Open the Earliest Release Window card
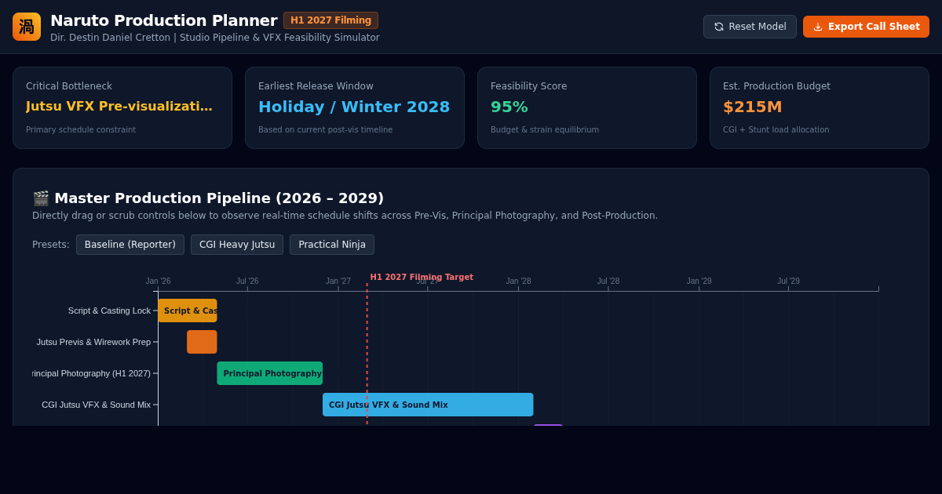 (x=355, y=107)
